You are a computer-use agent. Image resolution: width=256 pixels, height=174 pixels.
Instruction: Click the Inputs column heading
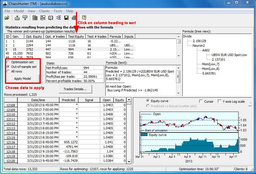129,37
